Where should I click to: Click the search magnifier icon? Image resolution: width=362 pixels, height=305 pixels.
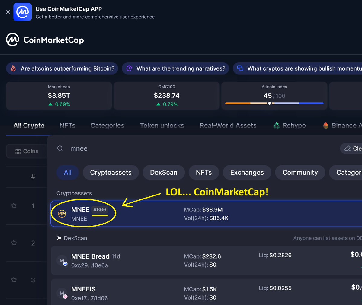pyautogui.click(x=60, y=148)
